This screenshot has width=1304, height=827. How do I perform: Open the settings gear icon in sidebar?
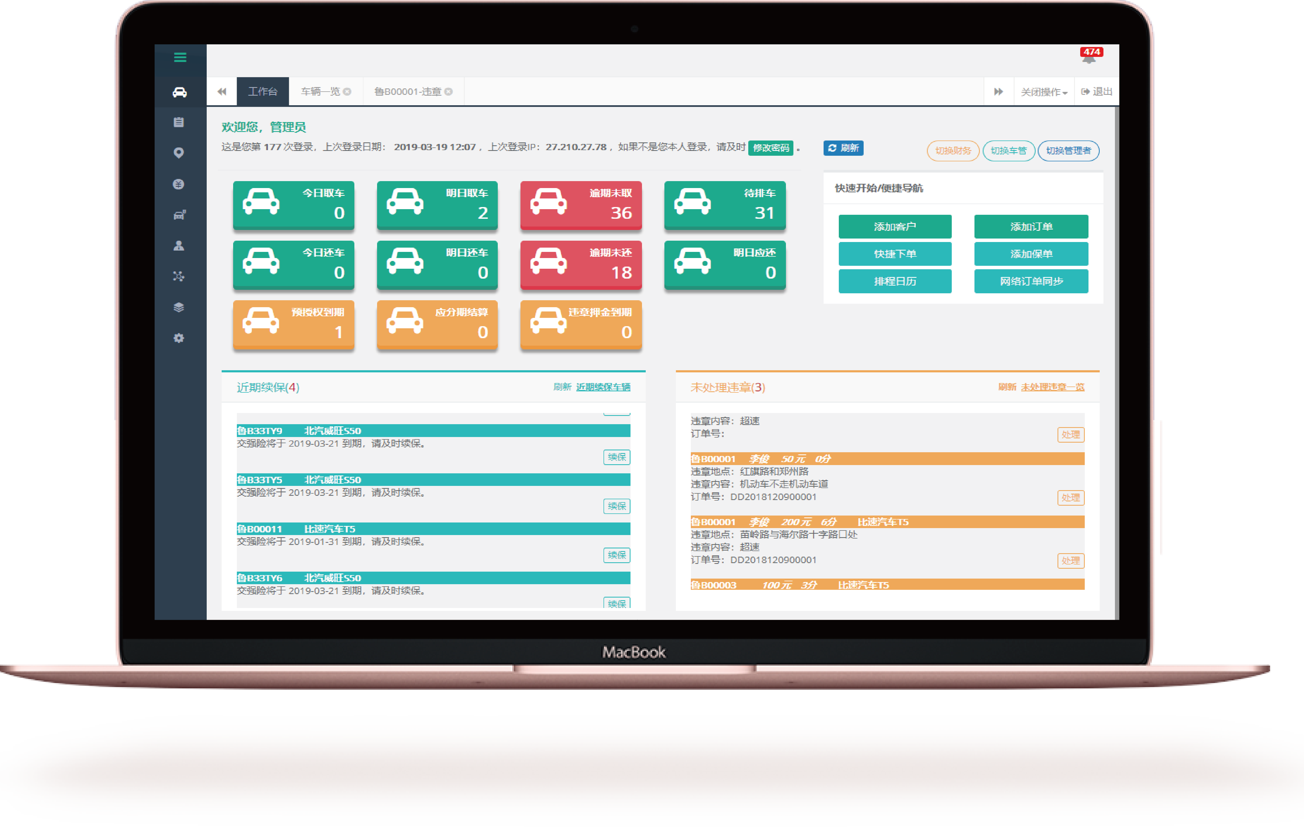[179, 338]
